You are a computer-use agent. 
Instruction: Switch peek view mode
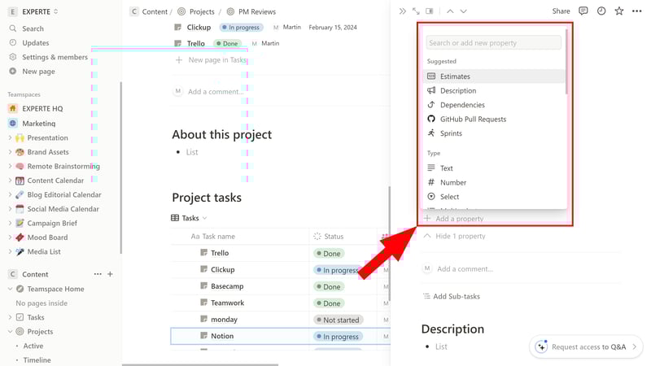430,11
